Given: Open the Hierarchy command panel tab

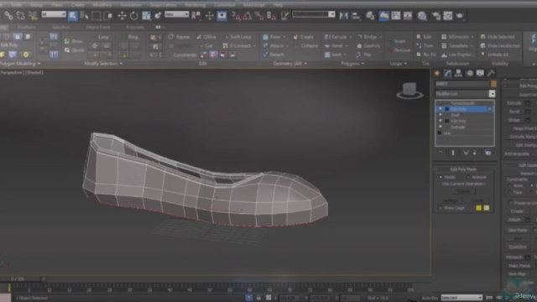Looking at the screenshot, I should point(458,73).
